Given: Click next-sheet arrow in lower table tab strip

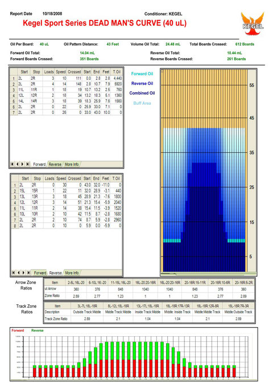Looking at the screenshot, I should pyautogui.click(x=24, y=272).
